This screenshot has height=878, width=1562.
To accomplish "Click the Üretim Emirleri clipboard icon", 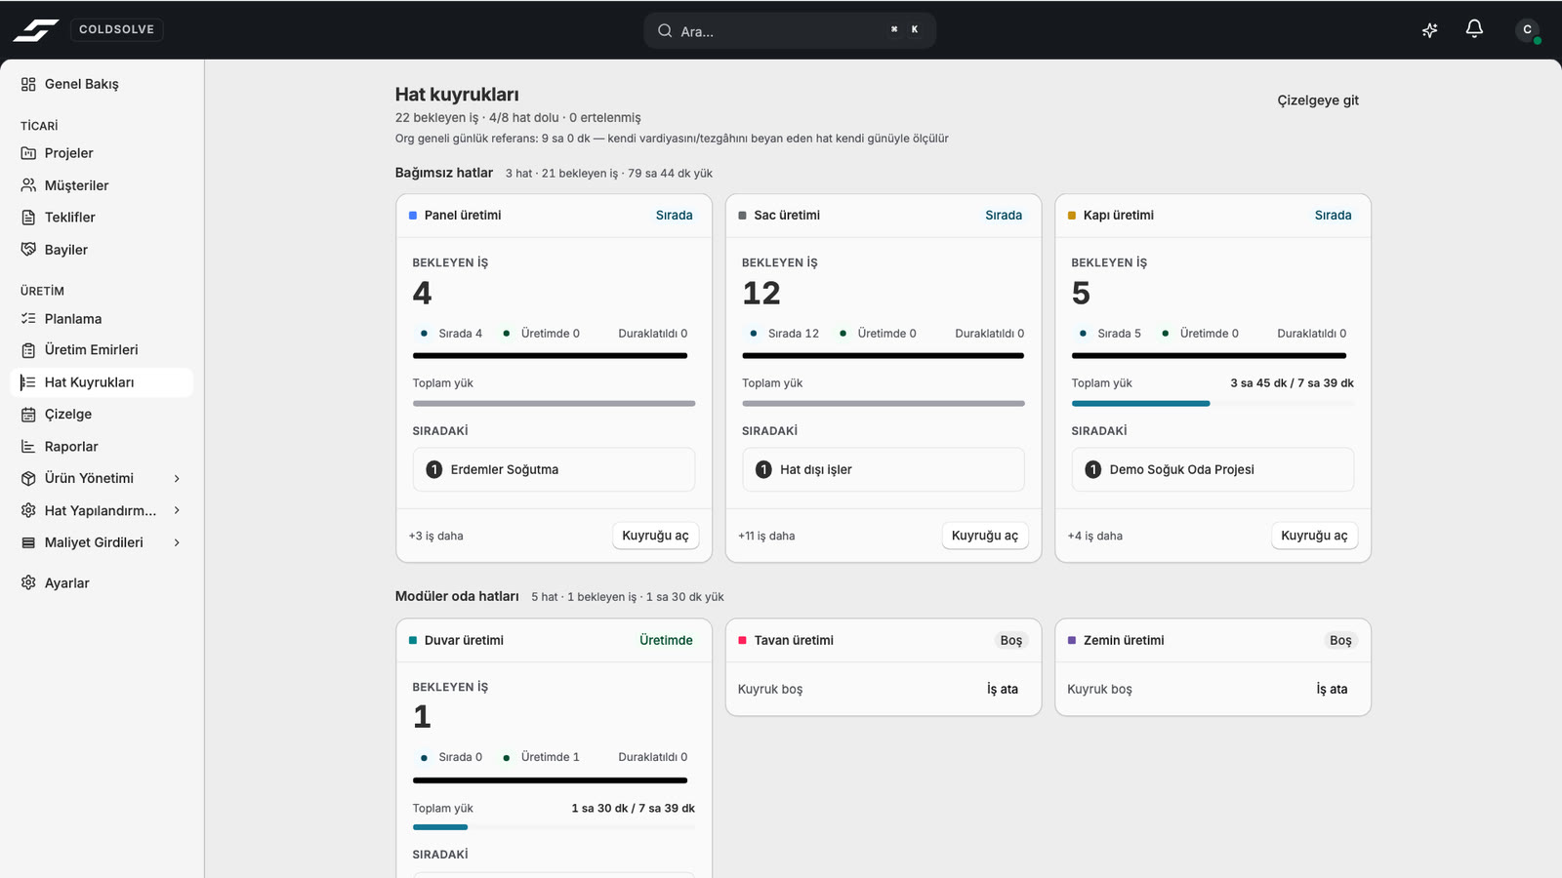I will pyautogui.click(x=28, y=350).
